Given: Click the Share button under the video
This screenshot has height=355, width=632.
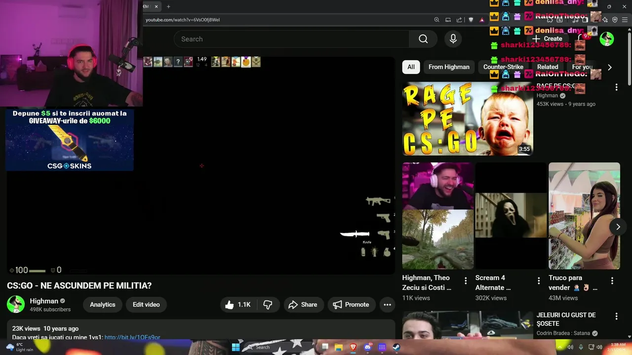Looking at the screenshot, I should tap(303, 305).
